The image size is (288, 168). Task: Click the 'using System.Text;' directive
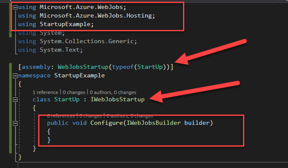coord(50,50)
